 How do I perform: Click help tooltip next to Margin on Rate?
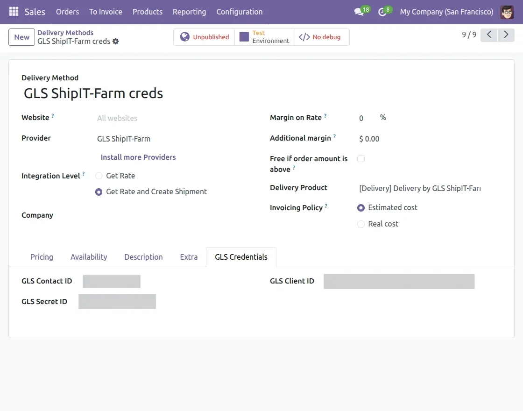[x=325, y=116]
